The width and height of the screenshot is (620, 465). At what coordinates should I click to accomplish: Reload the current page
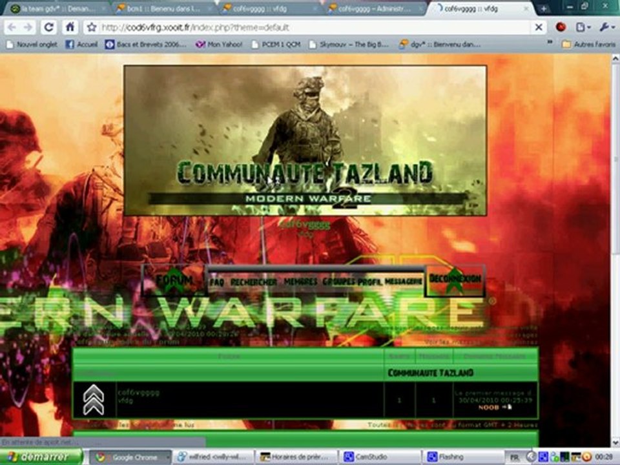pos(48,27)
